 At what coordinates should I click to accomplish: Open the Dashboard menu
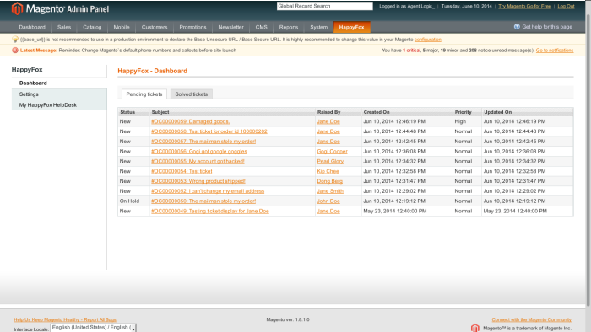pyautogui.click(x=32, y=27)
